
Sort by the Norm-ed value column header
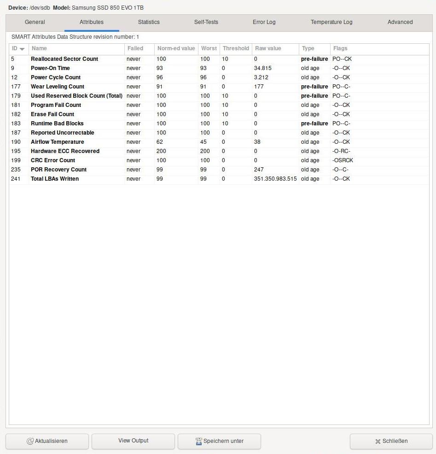[176, 48]
